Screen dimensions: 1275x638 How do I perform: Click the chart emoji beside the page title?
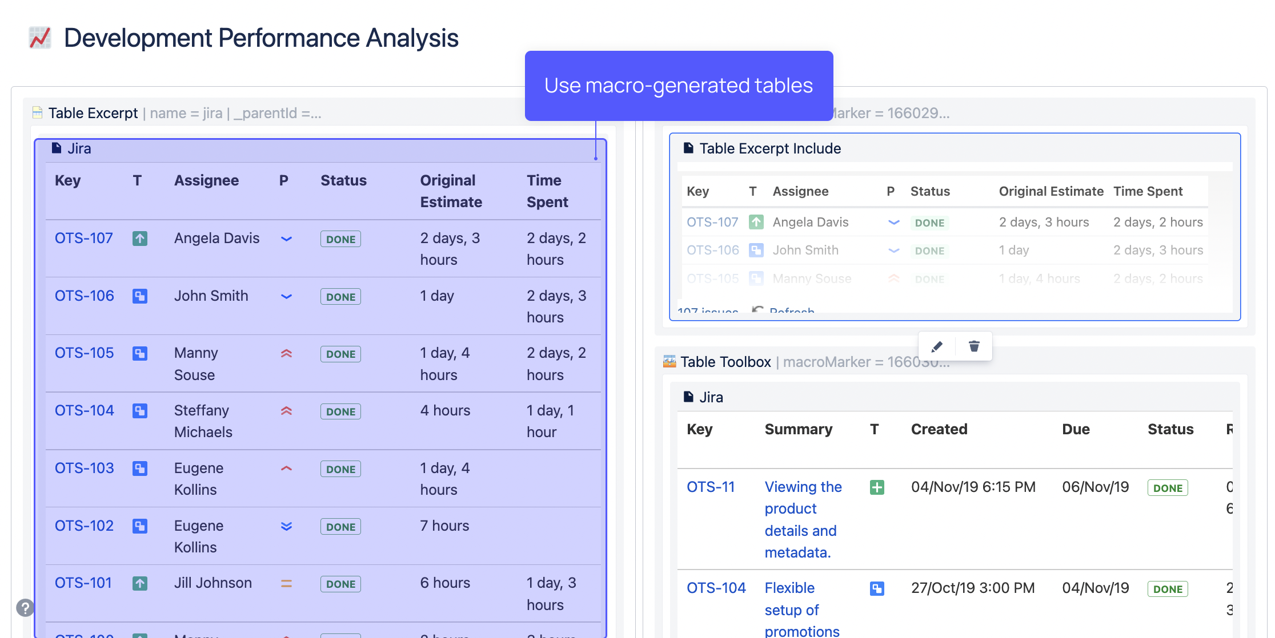[39, 38]
